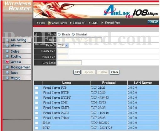Select the Enable radio button
Viewport: 160px width, 131px height.
click(x=59, y=34)
